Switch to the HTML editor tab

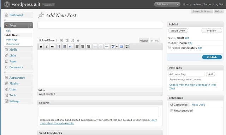[x=155, y=41]
